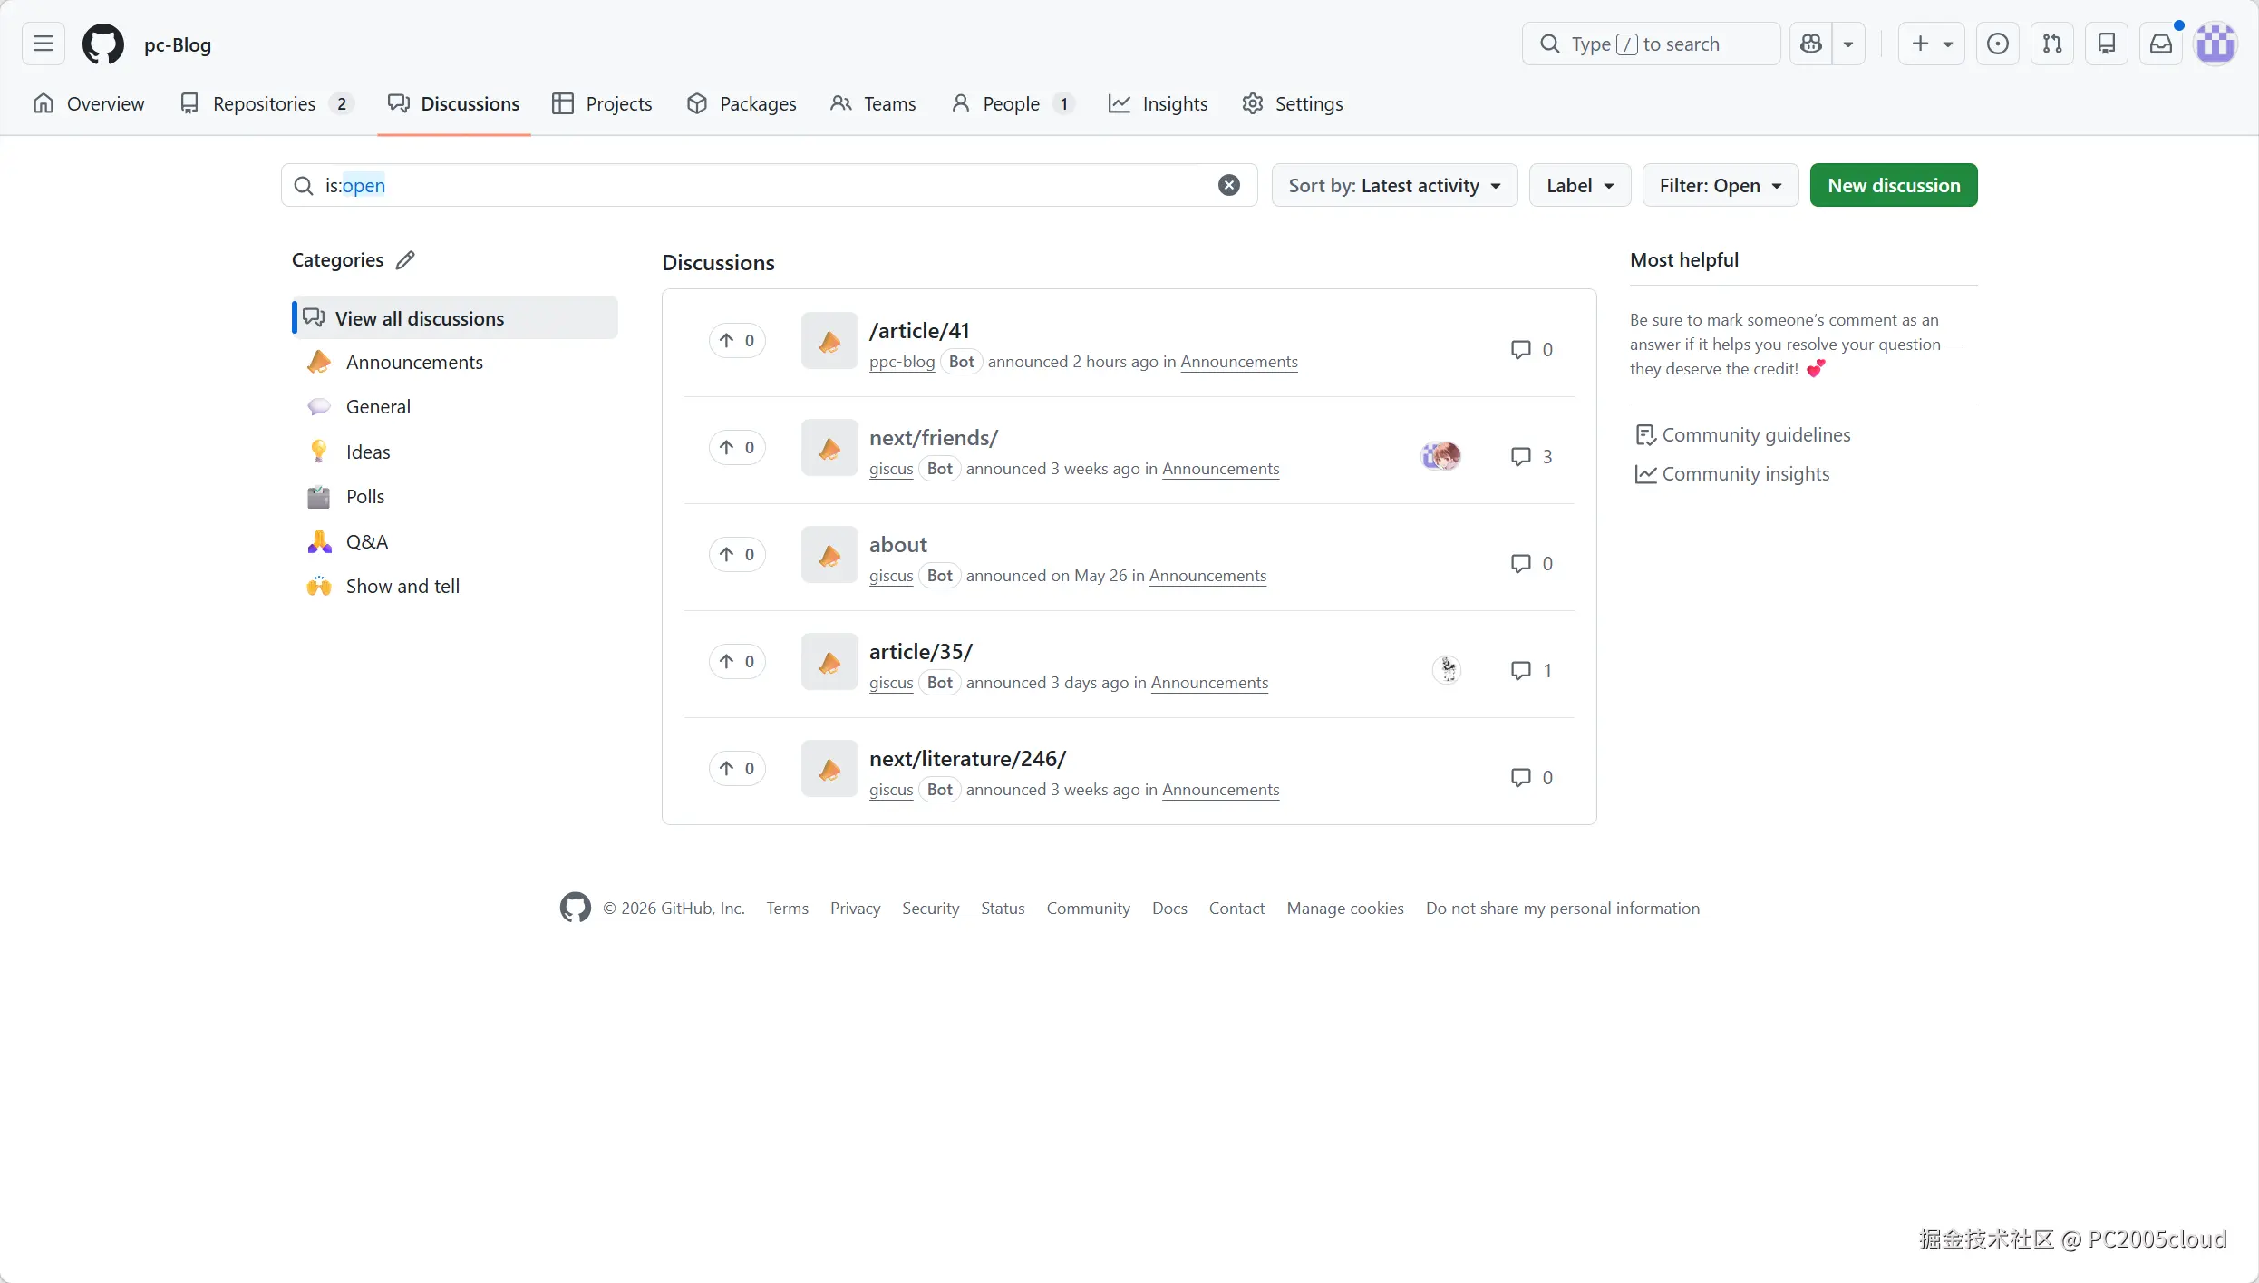Open the Issues icon in header
The image size is (2259, 1283).
(1998, 44)
